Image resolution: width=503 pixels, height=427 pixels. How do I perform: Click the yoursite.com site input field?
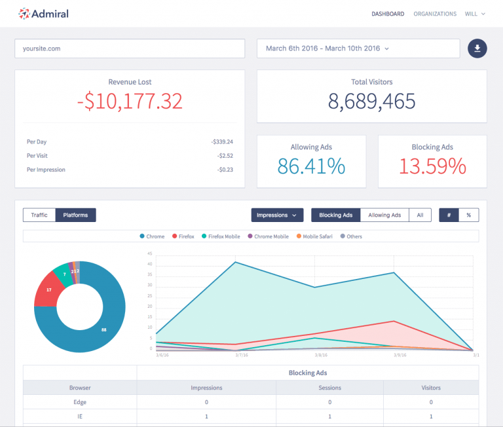[130, 48]
